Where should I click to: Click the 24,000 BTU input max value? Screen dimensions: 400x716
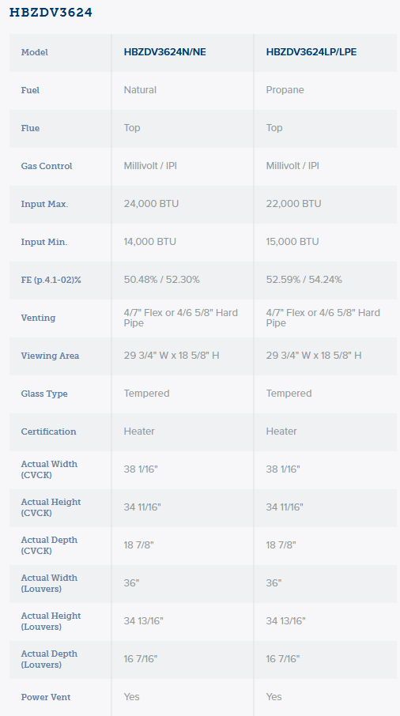[151, 204]
